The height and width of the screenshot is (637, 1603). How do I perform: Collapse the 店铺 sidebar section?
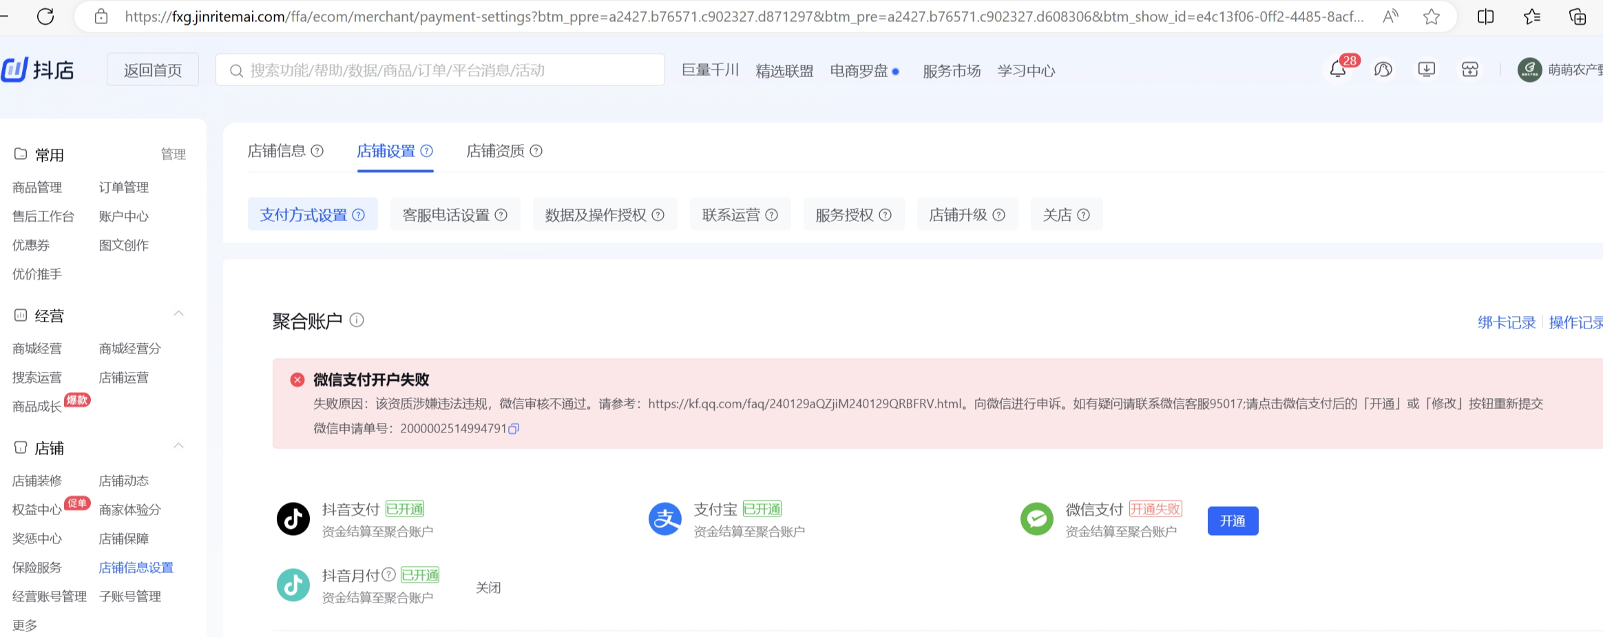pos(179,446)
